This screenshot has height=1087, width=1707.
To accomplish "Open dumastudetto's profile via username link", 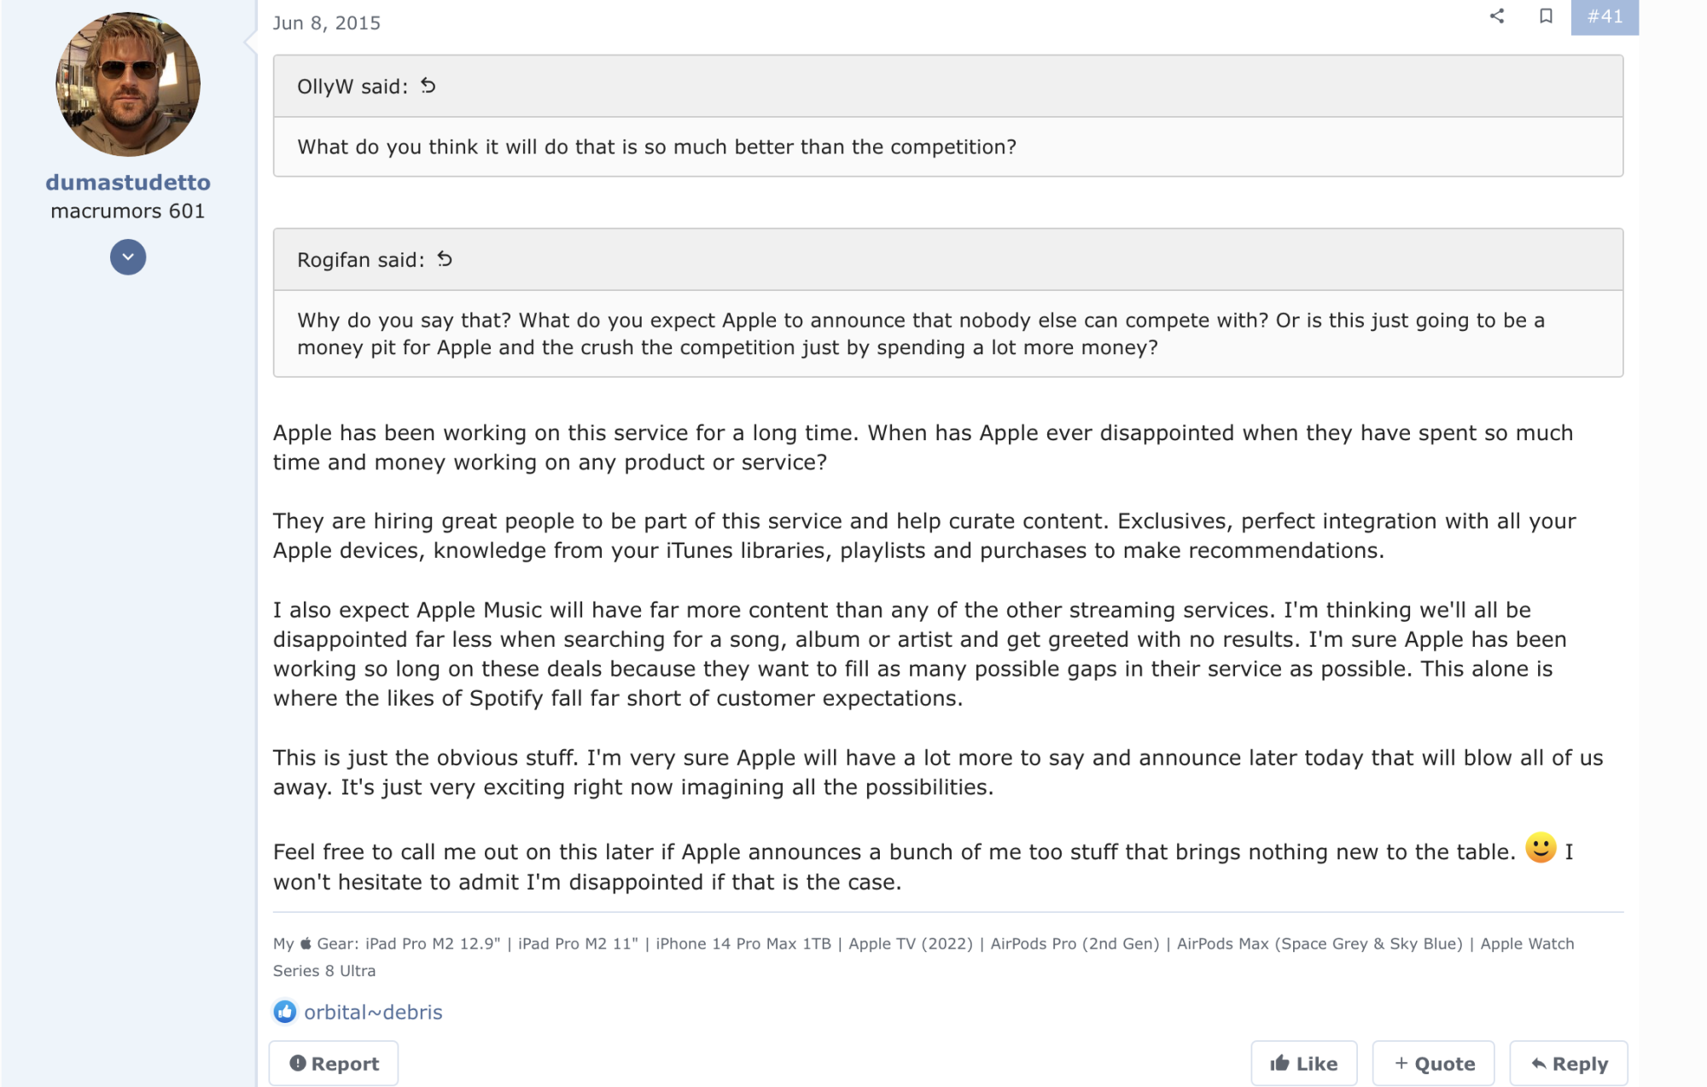I will 128,182.
